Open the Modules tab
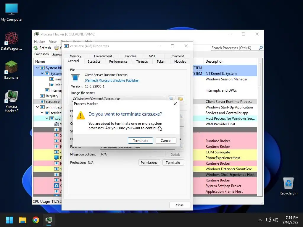The width and height of the screenshot is (303, 227). click(x=180, y=61)
